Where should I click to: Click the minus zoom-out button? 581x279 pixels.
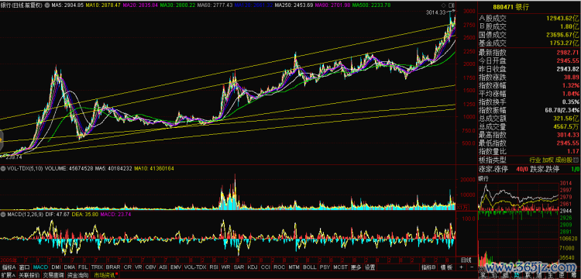click(x=471, y=267)
